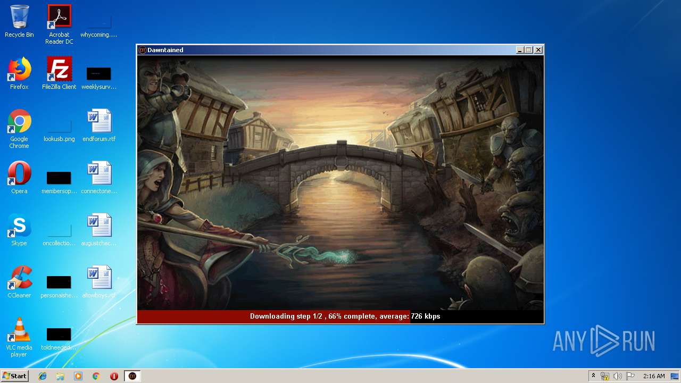
Task: Launch Skype desktop shortcut
Action: coord(19,230)
